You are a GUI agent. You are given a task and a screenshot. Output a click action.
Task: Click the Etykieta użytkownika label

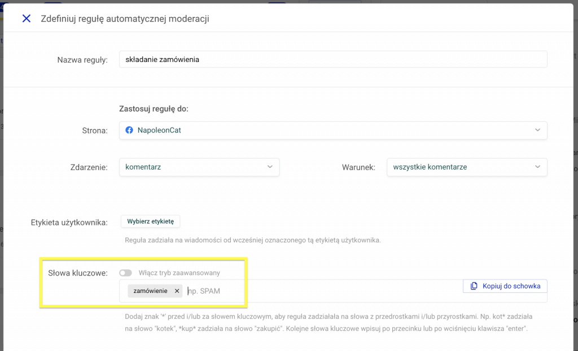[69, 223]
